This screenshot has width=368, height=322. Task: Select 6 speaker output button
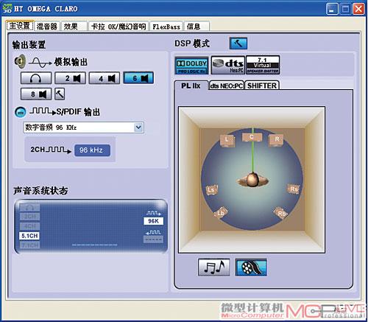click(138, 78)
